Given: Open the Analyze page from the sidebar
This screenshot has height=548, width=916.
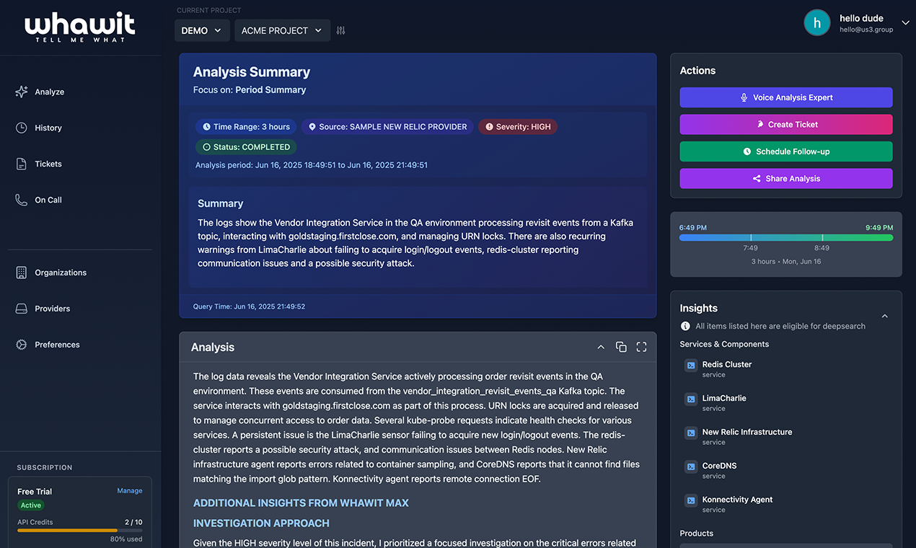Looking at the screenshot, I should pyautogui.click(x=49, y=92).
